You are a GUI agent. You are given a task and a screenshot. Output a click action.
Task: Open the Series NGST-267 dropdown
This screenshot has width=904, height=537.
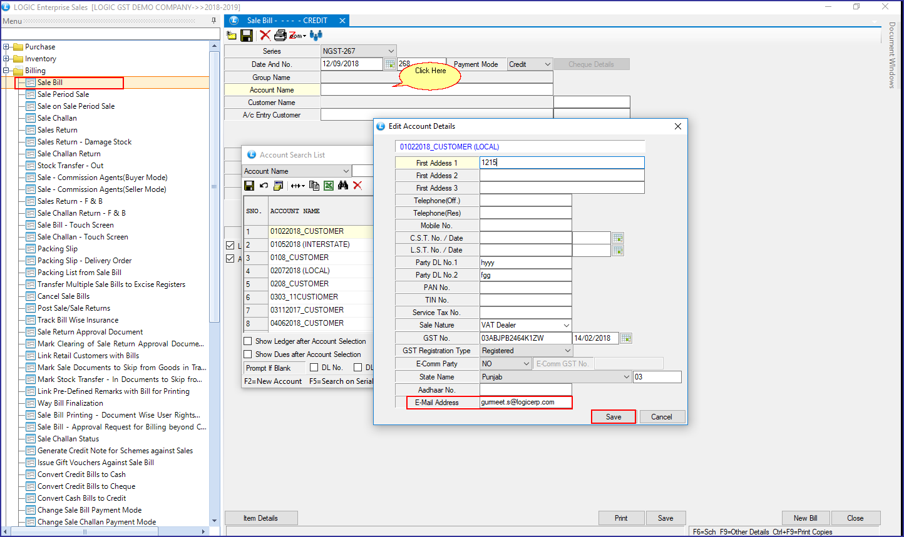click(x=391, y=51)
